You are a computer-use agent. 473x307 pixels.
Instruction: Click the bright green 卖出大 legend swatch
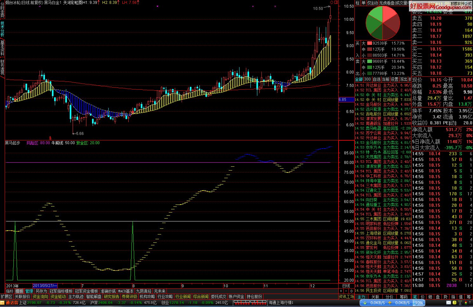369,61
